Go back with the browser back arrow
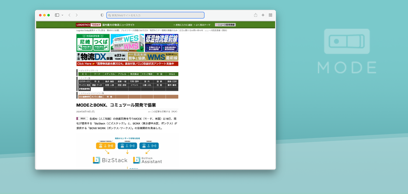This screenshot has height=194, width=408. pos(69,15)
